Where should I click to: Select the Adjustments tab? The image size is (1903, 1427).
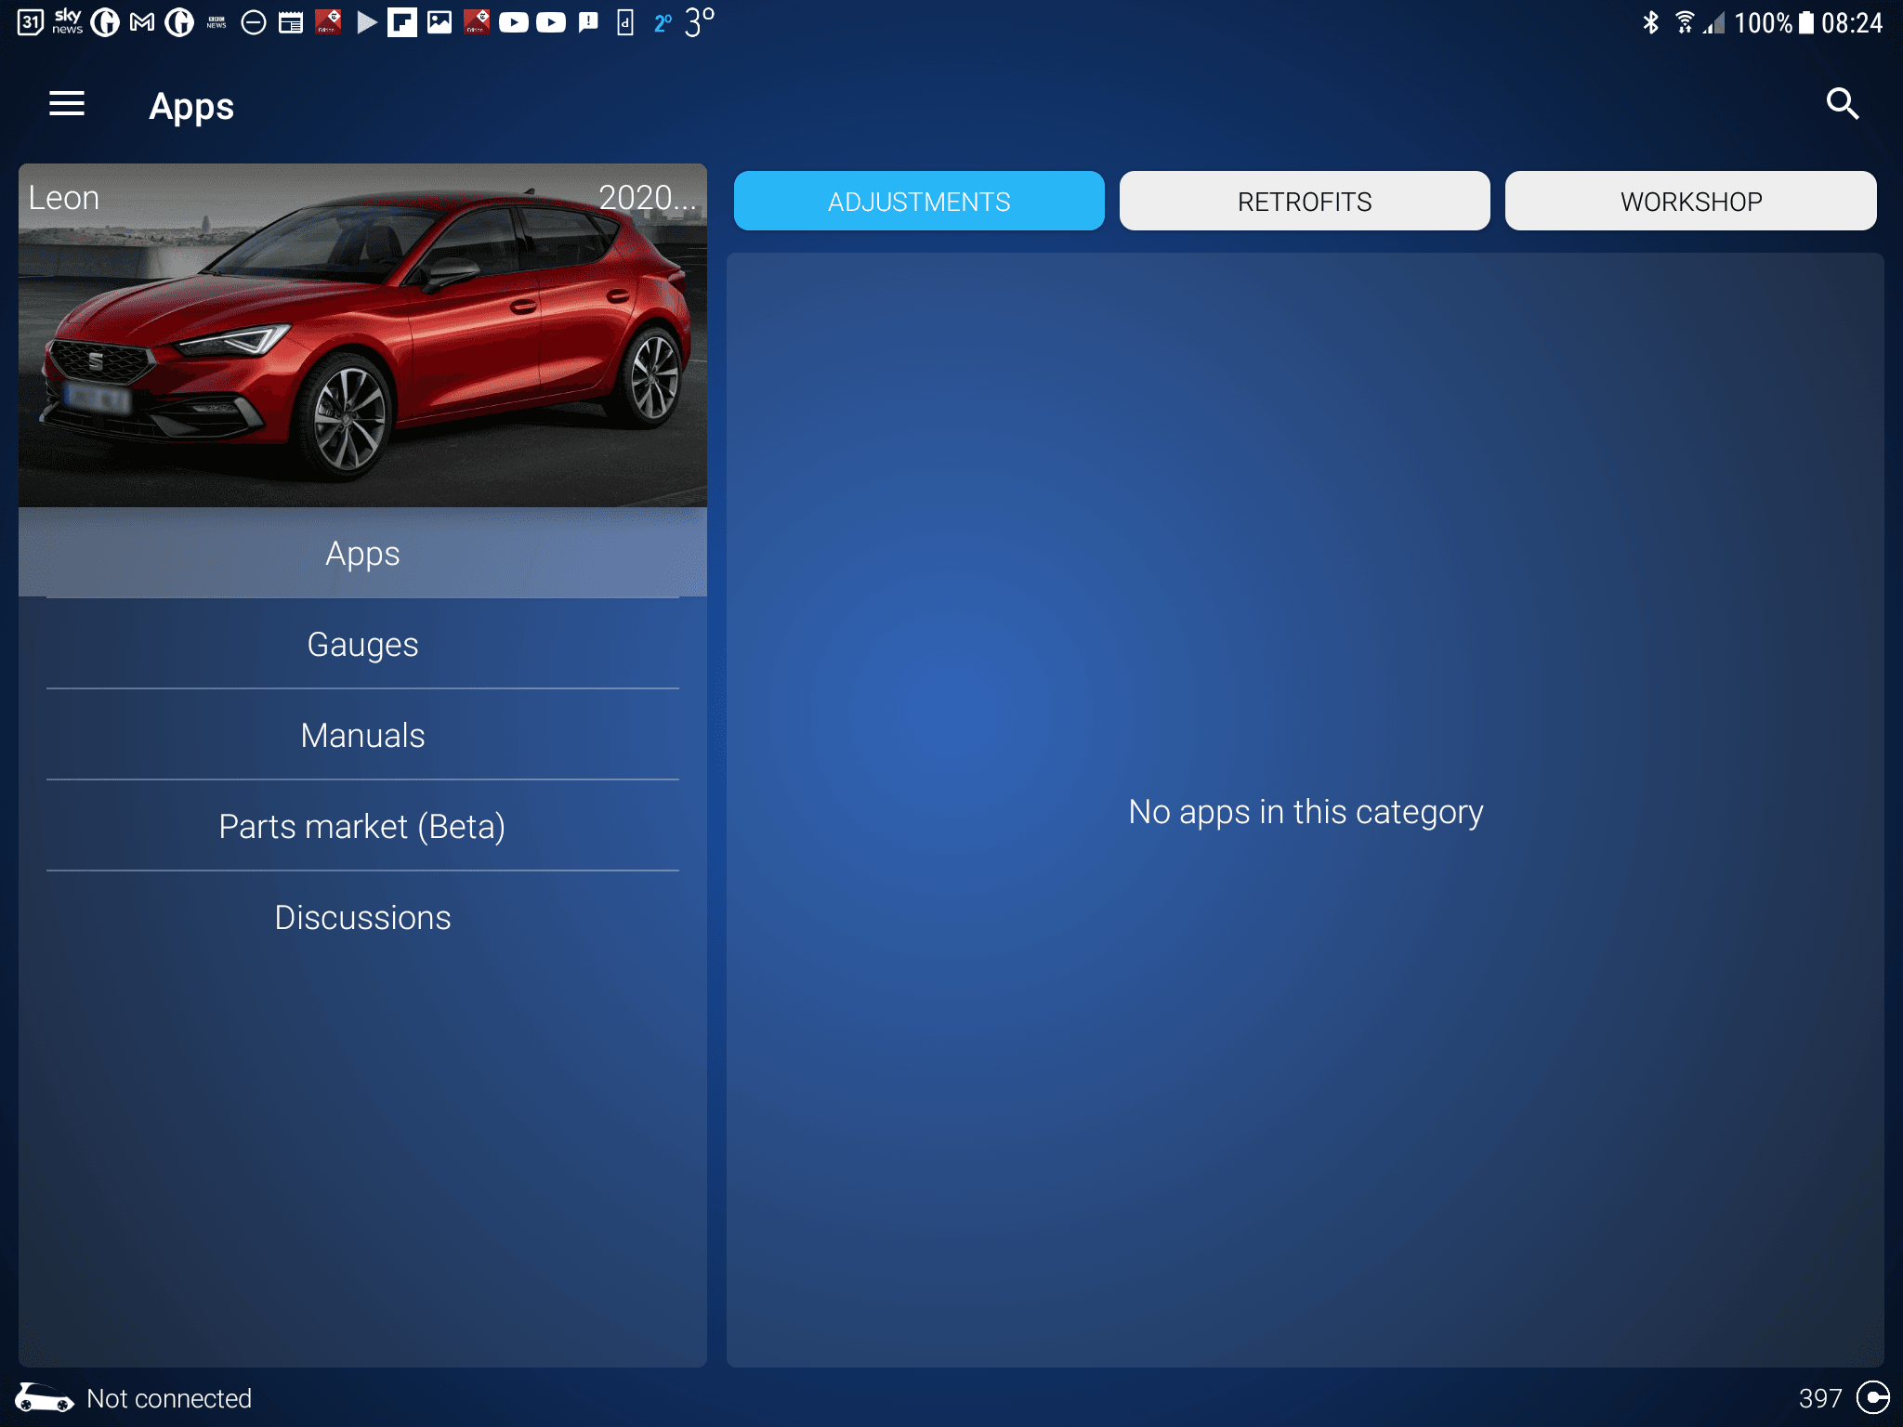click(919, 201)
